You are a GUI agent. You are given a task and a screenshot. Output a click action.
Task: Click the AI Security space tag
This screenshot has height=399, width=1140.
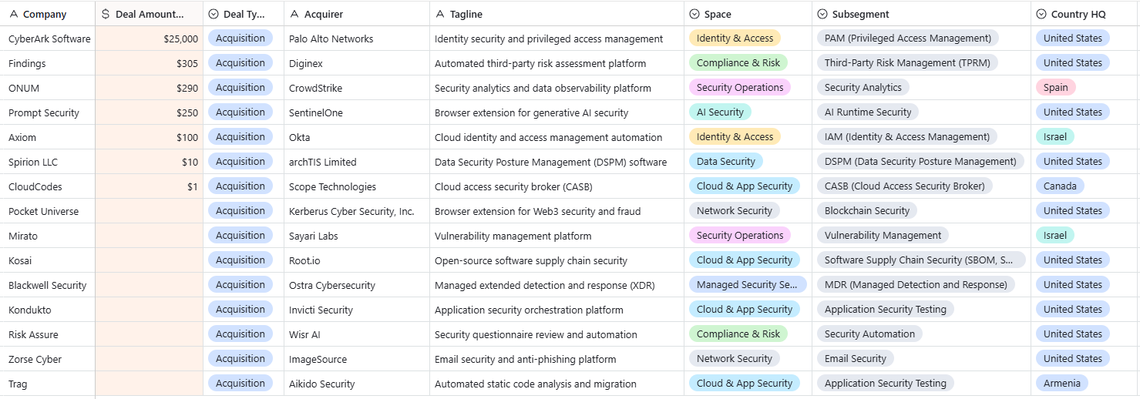pos(720,112)
